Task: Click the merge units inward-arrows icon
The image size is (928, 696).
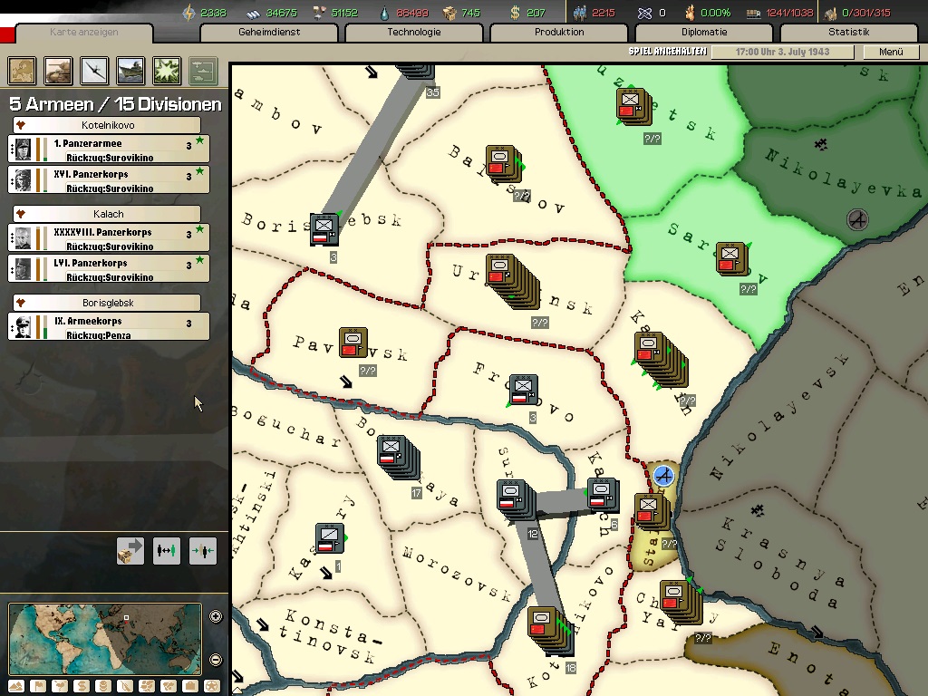Action: (x=202, y=551)
